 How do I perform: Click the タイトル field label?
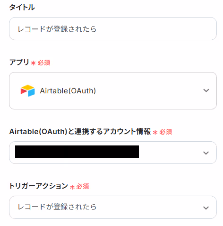point(22,7)
